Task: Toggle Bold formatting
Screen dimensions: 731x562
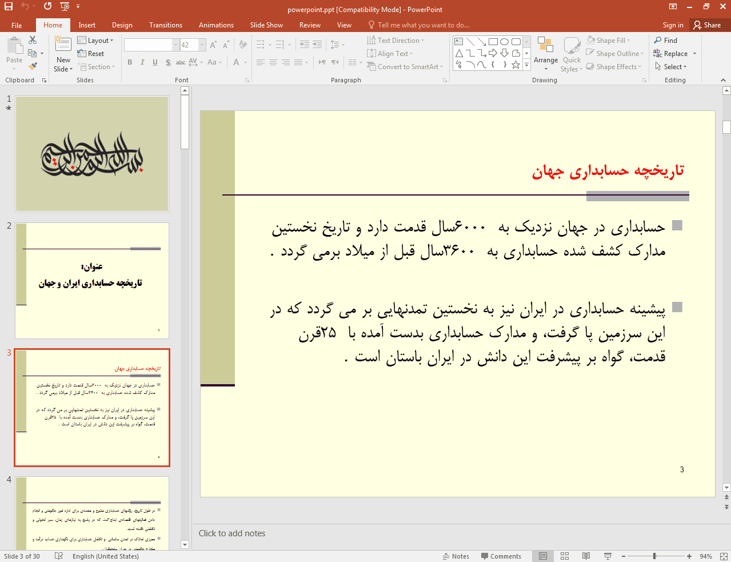Action: 130,62
